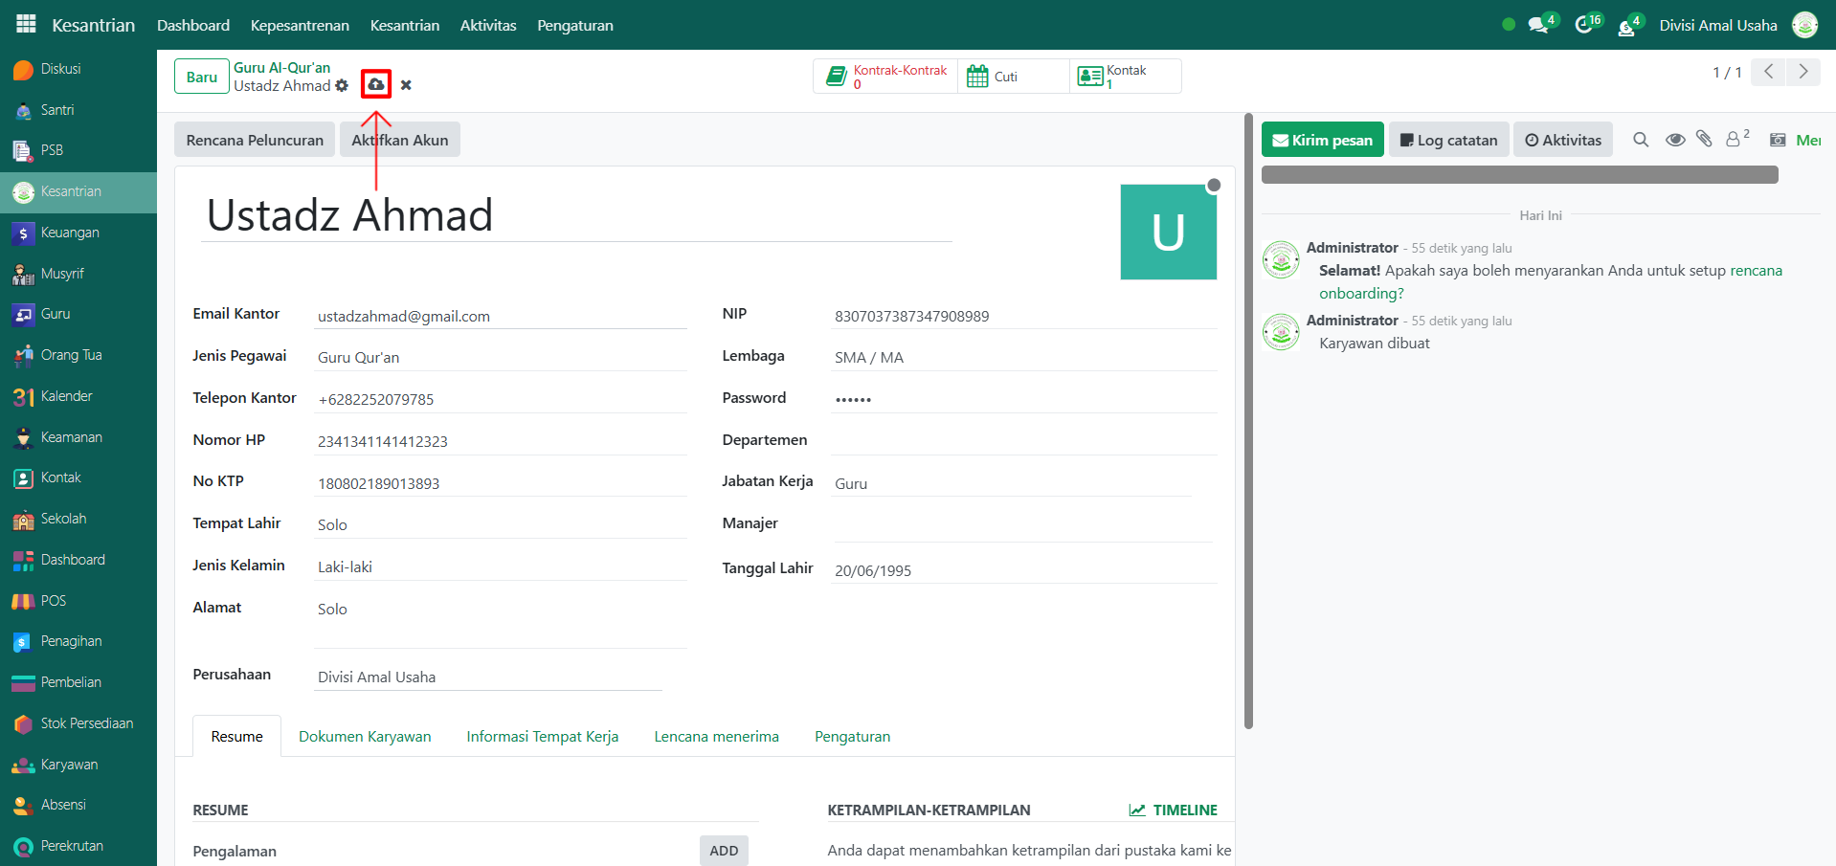1836x866 pixels.
Task: Click the paperclip attachments icon
Action: pyautogui.click(x=1704, y=140)
